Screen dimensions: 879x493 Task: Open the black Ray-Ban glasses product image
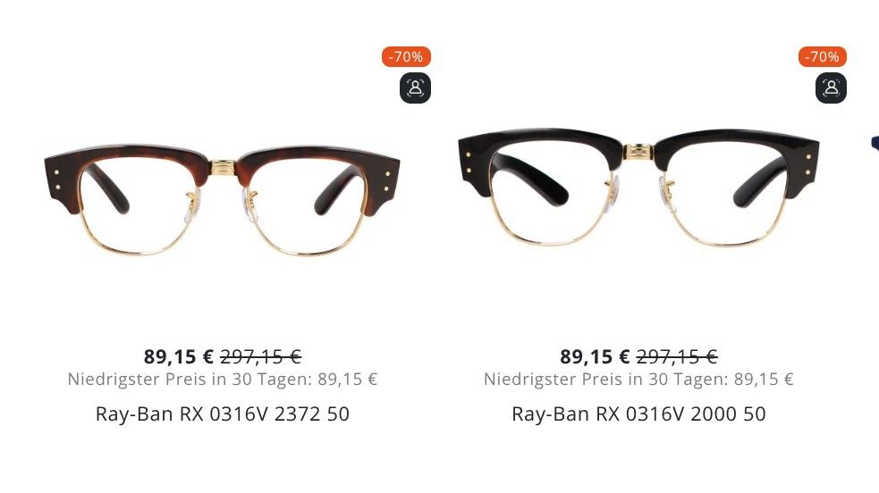pos(638,188)
